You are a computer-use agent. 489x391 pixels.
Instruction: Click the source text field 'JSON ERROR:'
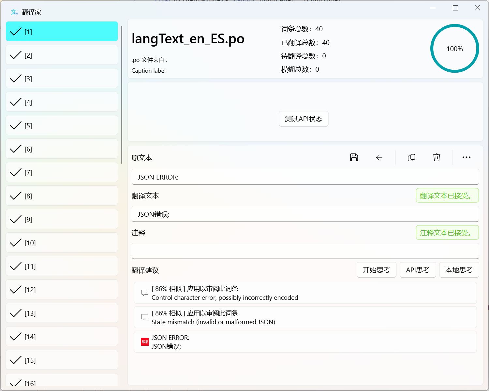point(305,177)
